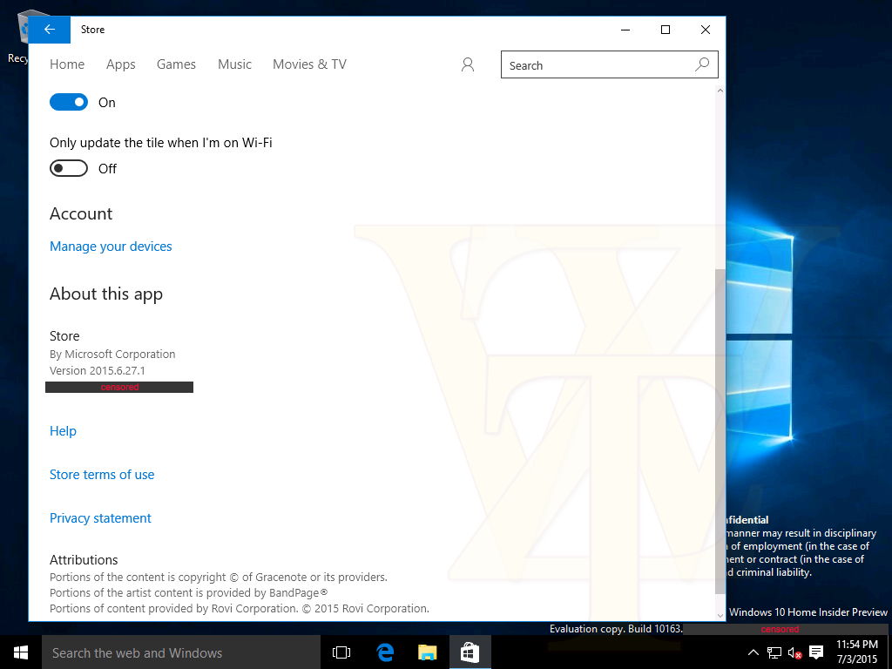
Task: Maximize the Store window
Action: point(666,30)
